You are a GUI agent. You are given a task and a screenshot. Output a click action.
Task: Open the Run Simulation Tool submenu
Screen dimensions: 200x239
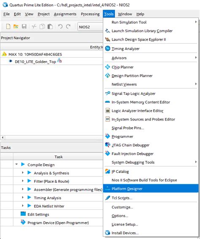pyautogui.click(x=151, y=22)
